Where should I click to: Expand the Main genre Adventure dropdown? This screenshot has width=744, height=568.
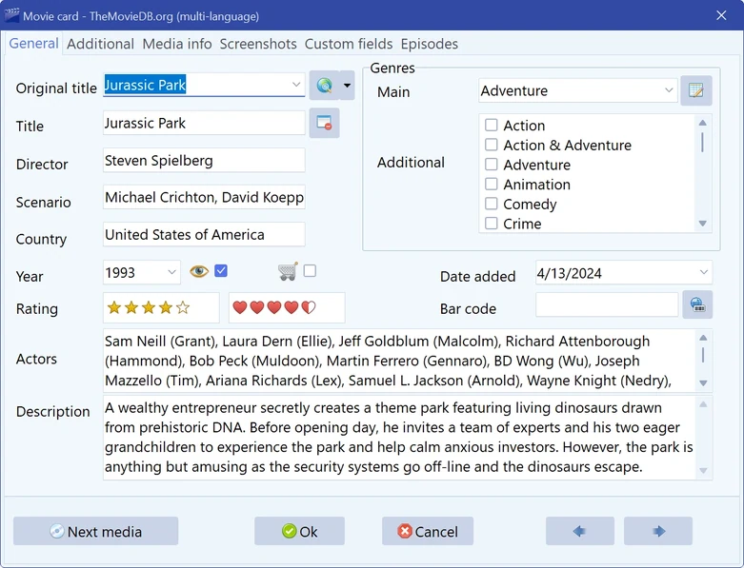[x=669, y=90]
